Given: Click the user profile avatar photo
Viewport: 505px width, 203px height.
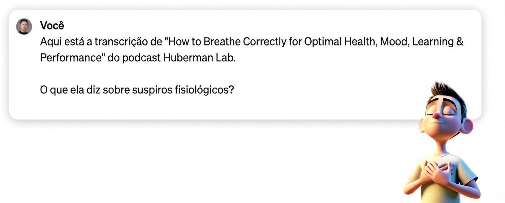Looking at the screenshot, I should pyautogui.click(x=24, y=26).
